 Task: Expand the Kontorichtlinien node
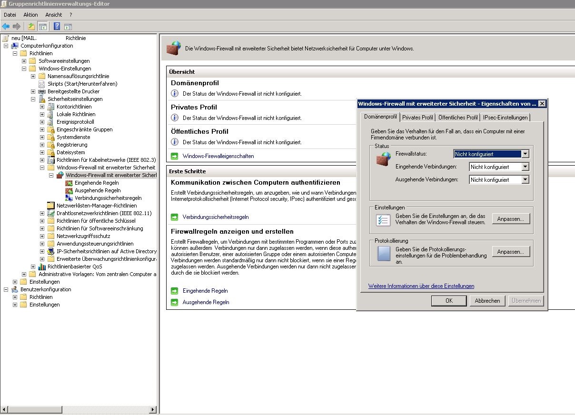point(42,107)
